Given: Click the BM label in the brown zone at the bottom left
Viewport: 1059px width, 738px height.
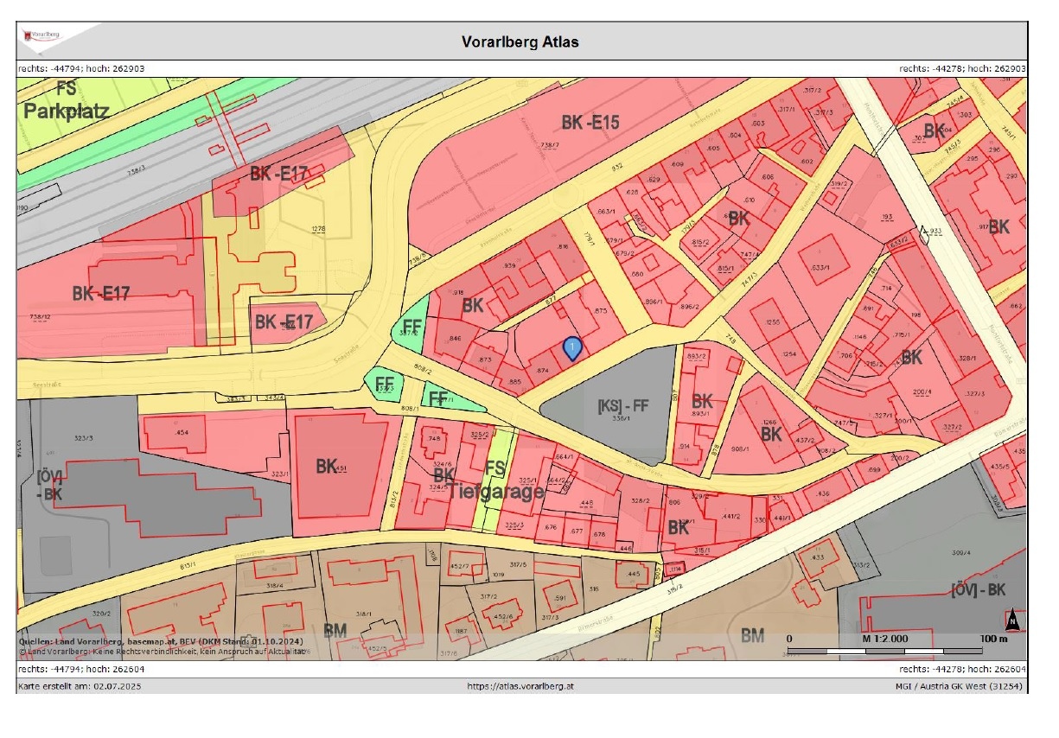Looking at the screenshot, I should [x=335, y=631].
